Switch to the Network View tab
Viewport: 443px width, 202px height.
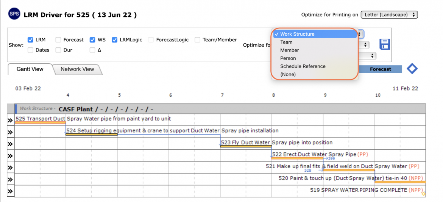[x=77, y=69]
